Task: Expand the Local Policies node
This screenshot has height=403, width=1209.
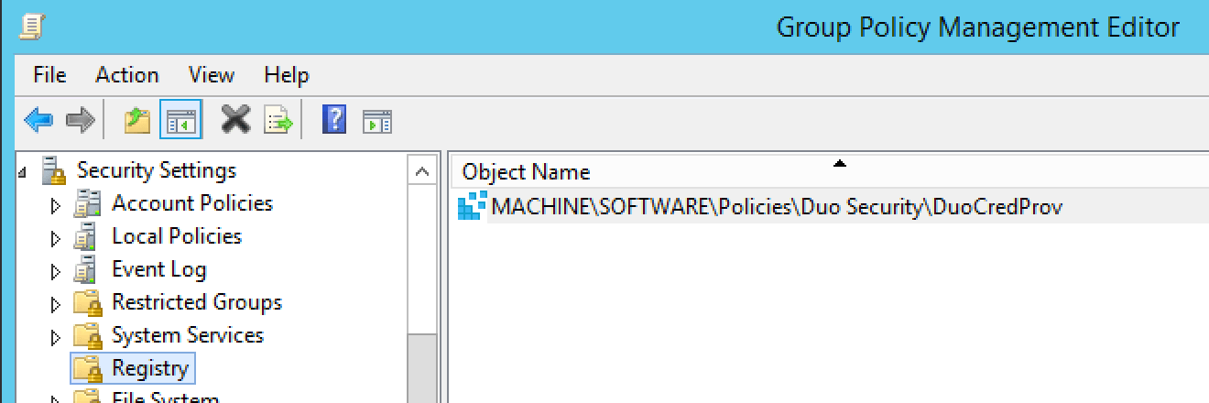Action: coord(56,239)
